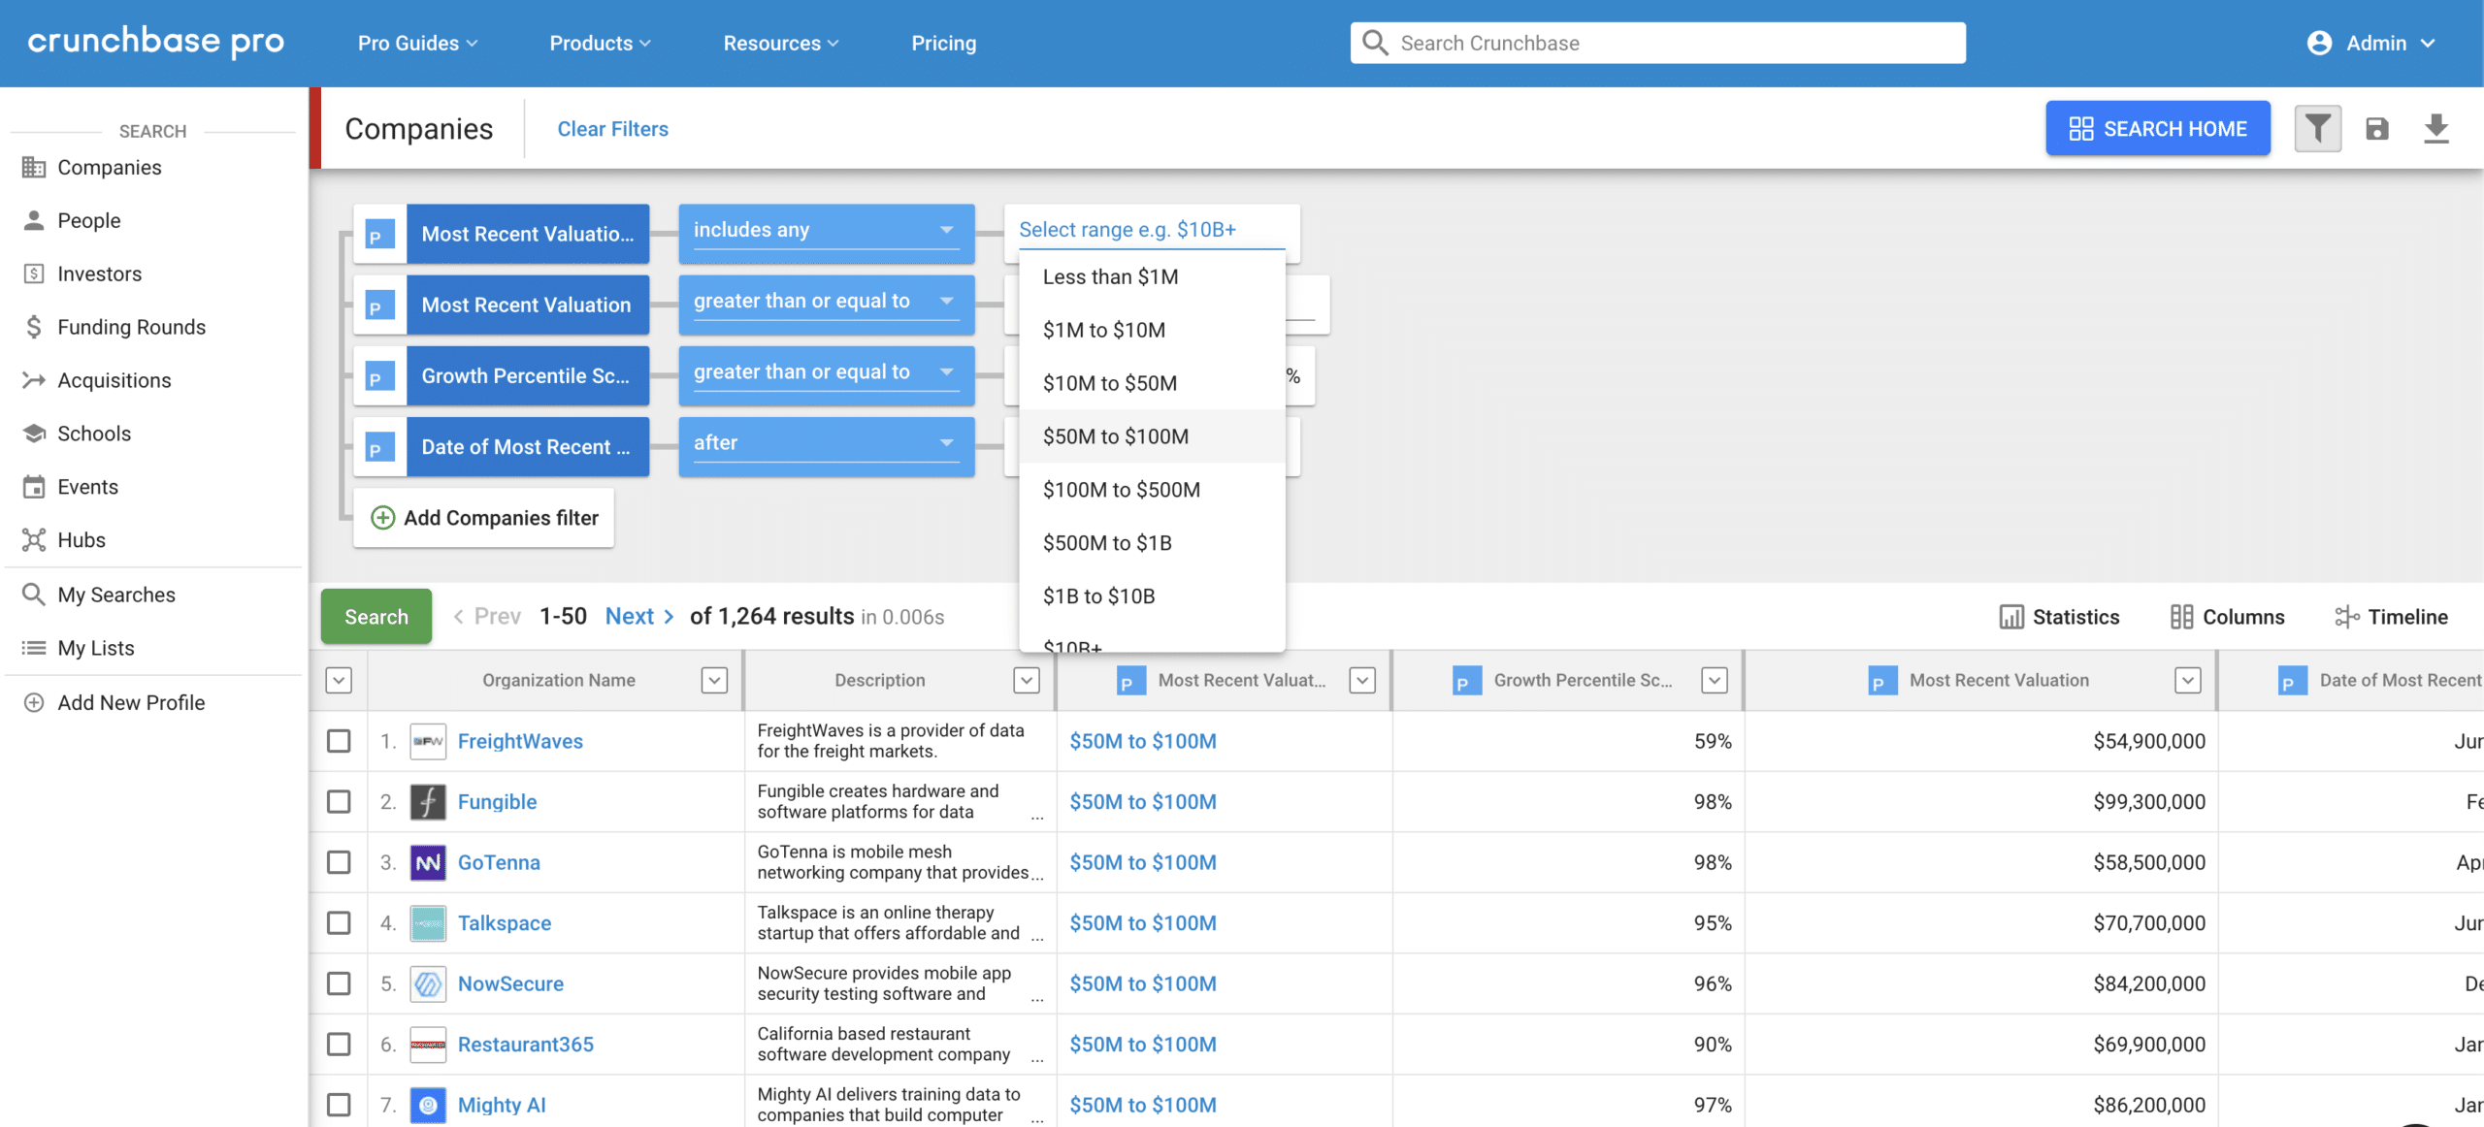Click the Fungible logo thumbnail
Image resolution: width=2484 pixels, height=1127 pixels.
point(428,802)
